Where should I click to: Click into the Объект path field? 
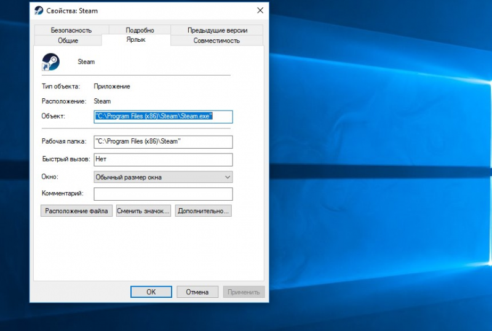point(163,117)
